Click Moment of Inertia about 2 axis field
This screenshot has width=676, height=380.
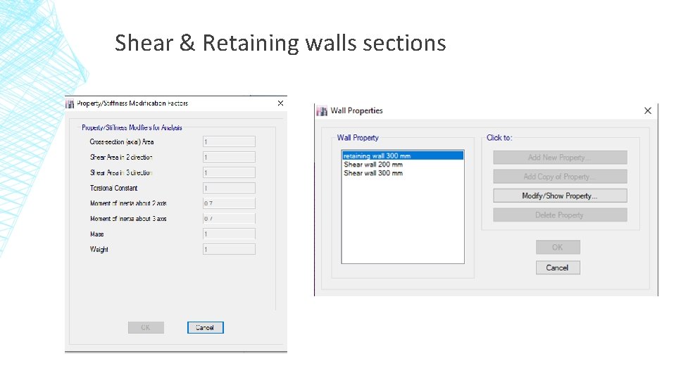click(x=229, y=203)
